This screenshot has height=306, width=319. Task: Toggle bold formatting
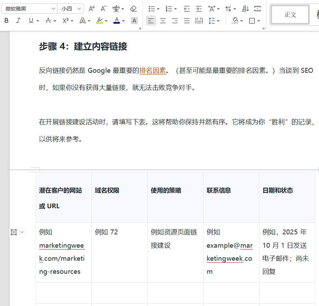7,21
